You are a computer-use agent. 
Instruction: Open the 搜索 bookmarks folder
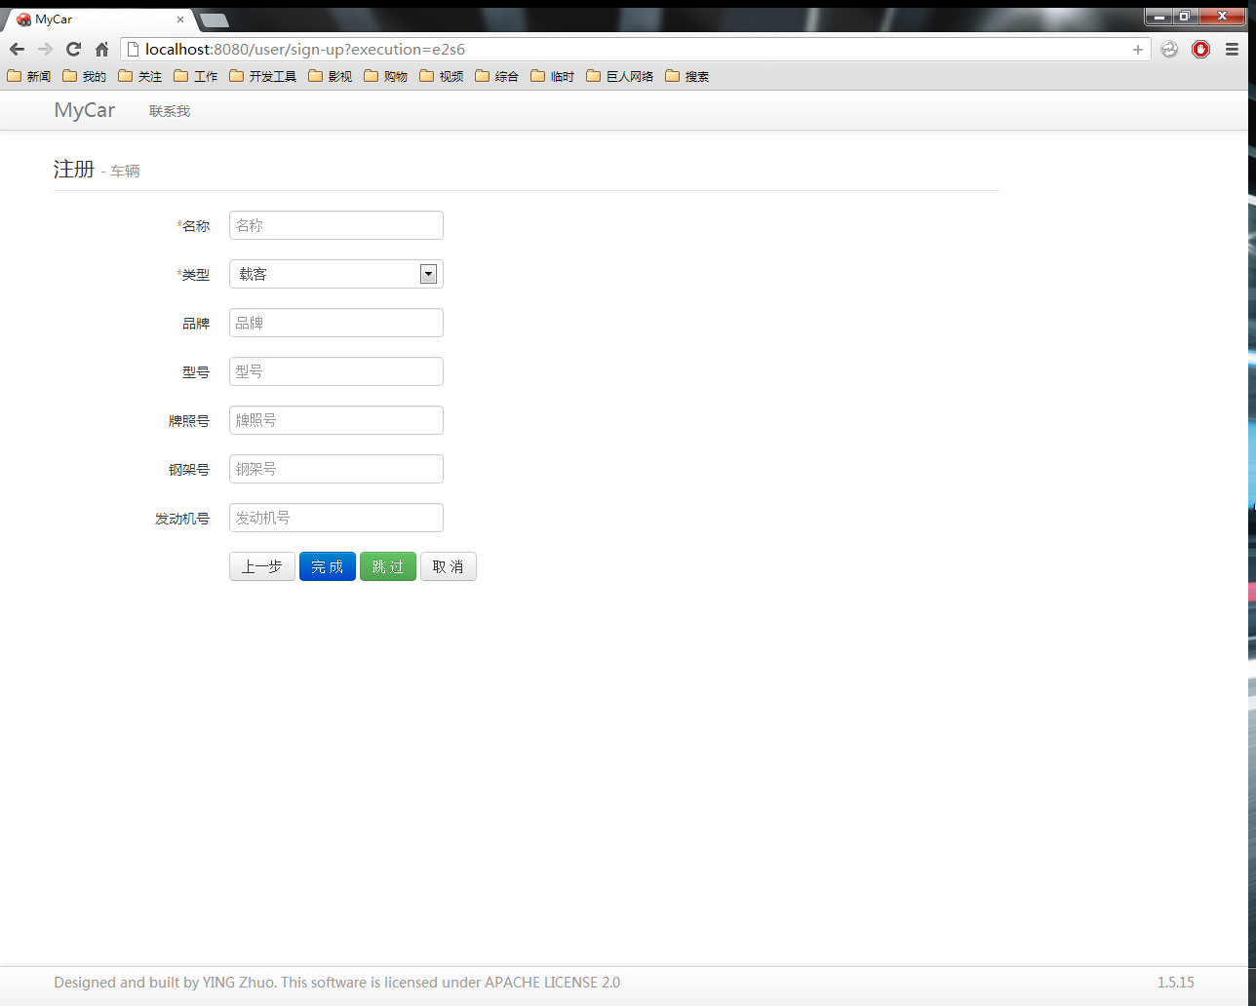click(687, 76)
